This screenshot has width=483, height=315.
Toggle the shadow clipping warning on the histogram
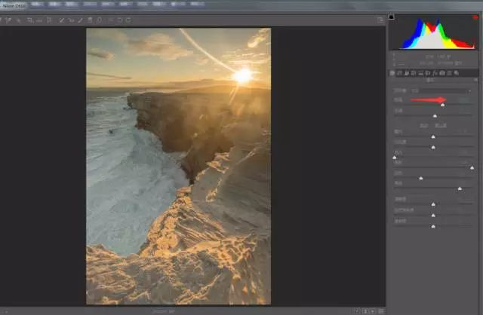(x=392, y=17)
